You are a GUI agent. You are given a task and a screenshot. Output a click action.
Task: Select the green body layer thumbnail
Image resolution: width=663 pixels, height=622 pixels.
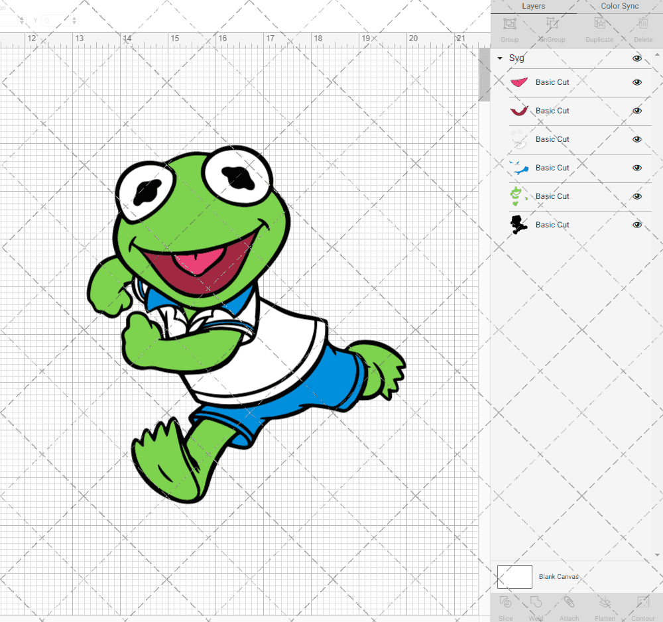[x=518, y=196]
